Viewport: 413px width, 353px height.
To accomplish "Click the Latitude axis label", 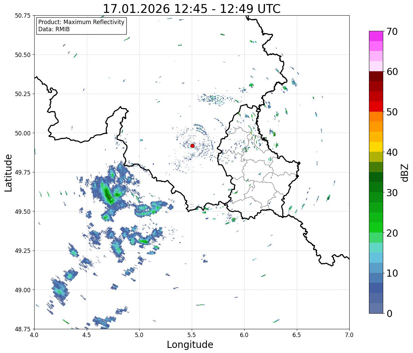I will click(x=8, y=172).
